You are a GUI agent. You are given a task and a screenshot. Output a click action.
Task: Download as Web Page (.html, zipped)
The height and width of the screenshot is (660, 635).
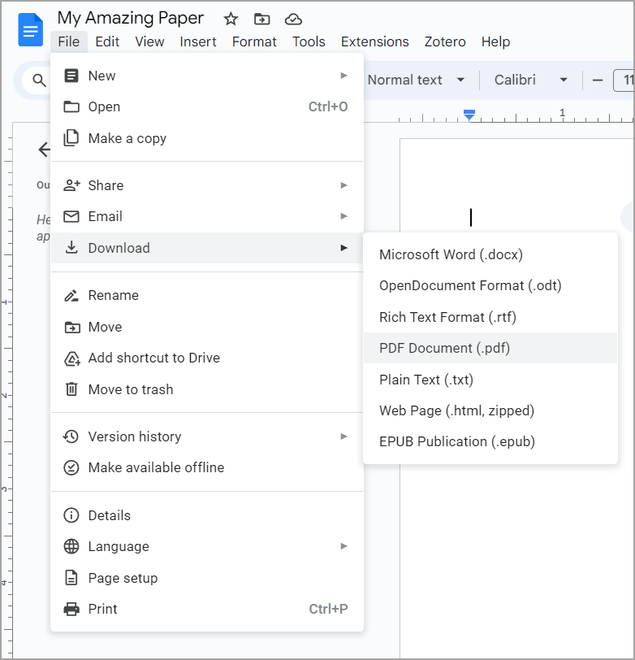point(490,410)
